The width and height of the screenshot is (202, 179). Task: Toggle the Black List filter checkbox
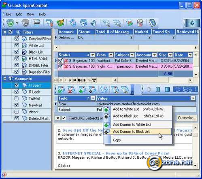[x=17, y=52]
